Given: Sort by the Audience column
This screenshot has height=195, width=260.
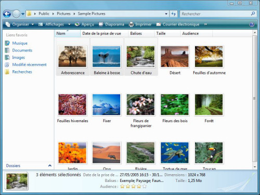Looking at the screenshot, I should point(196,33).
